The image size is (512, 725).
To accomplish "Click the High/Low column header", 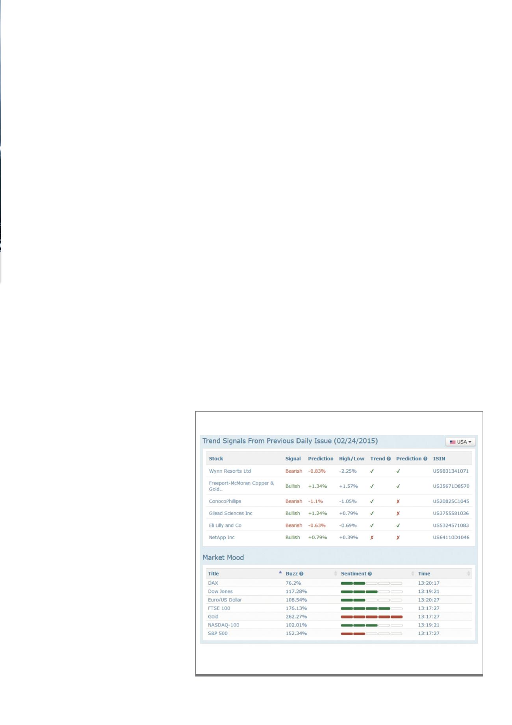I will coord(352,459).
